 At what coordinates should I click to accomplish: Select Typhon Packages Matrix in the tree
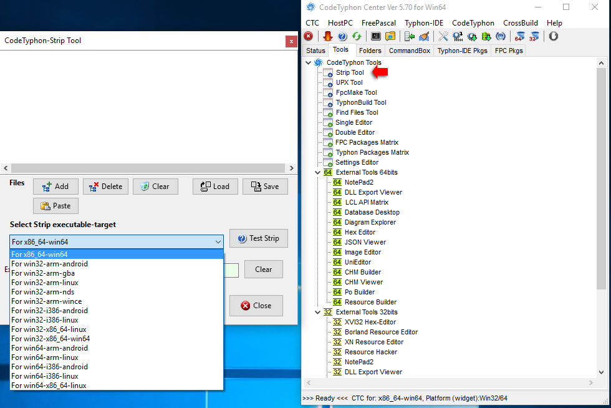click(x=372, y=152)
